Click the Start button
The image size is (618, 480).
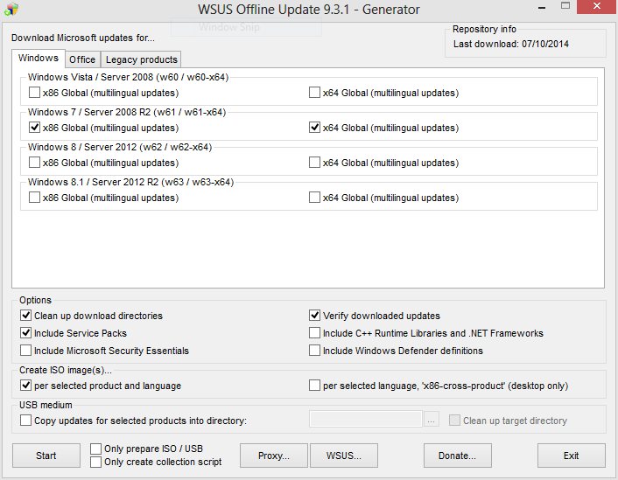point(46,456)
